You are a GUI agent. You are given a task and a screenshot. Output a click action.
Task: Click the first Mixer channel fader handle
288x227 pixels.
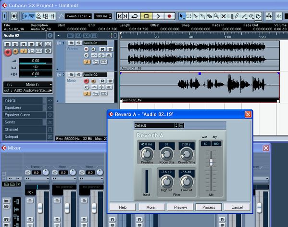[40, 208]
